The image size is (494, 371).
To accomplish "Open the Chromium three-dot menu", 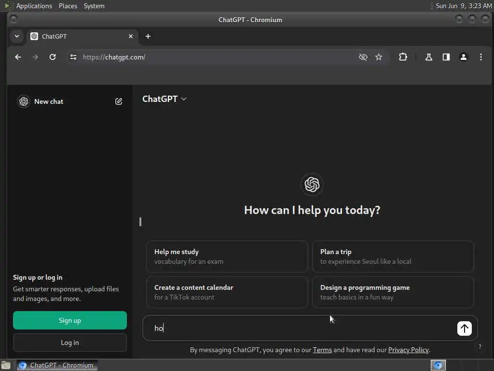I will coord(480,57).
